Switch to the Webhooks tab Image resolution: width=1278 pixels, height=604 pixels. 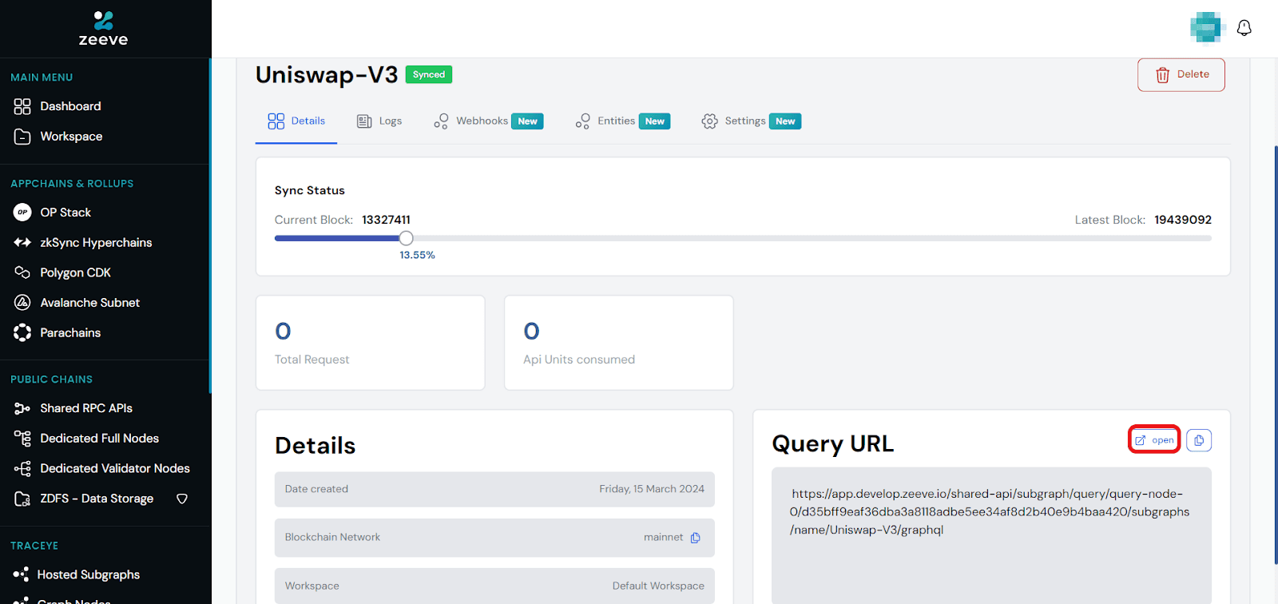[488, 121]
